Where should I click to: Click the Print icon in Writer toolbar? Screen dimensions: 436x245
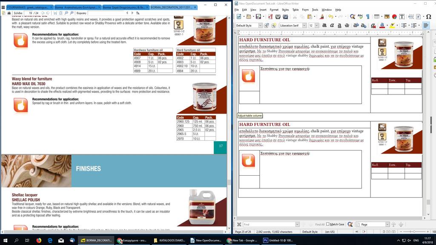pyautogui.click(x=278, y=17)
